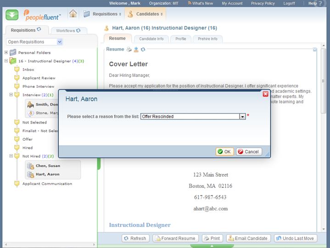Click the Help question mark icon
The height and width of the screenshot is (248, 330).
pyautogui.click(x=325, y=3)
